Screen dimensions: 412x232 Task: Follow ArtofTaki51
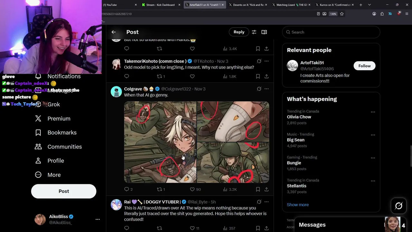[x=364, y=66]
